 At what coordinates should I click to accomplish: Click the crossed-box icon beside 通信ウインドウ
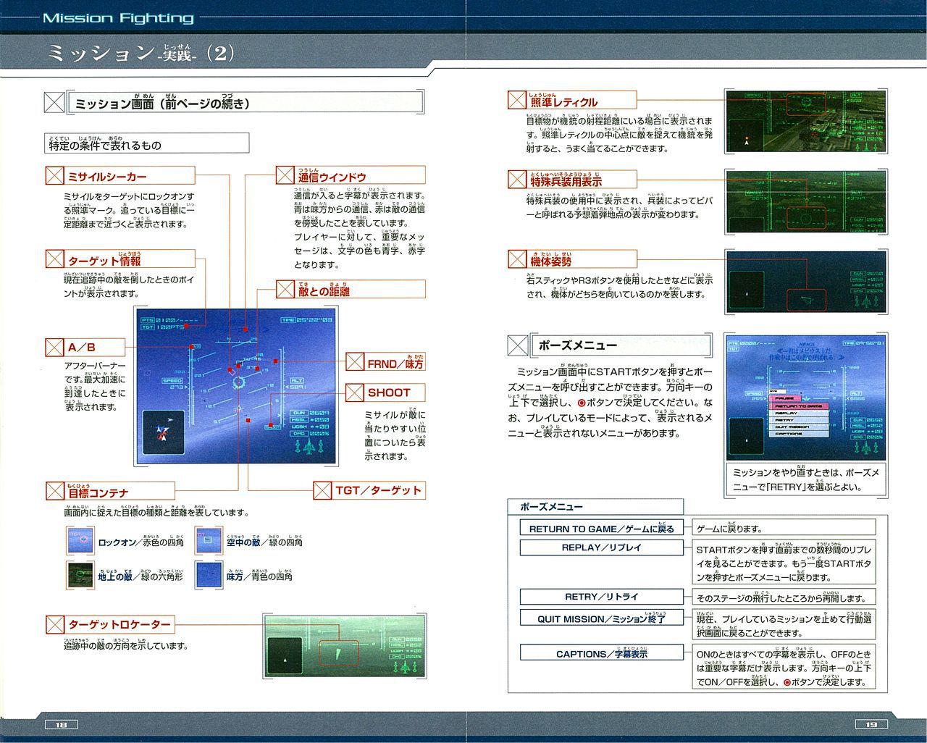[285, 175]
